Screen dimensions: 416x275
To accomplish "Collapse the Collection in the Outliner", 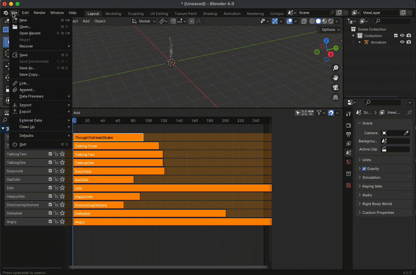I will pos(353,36).
